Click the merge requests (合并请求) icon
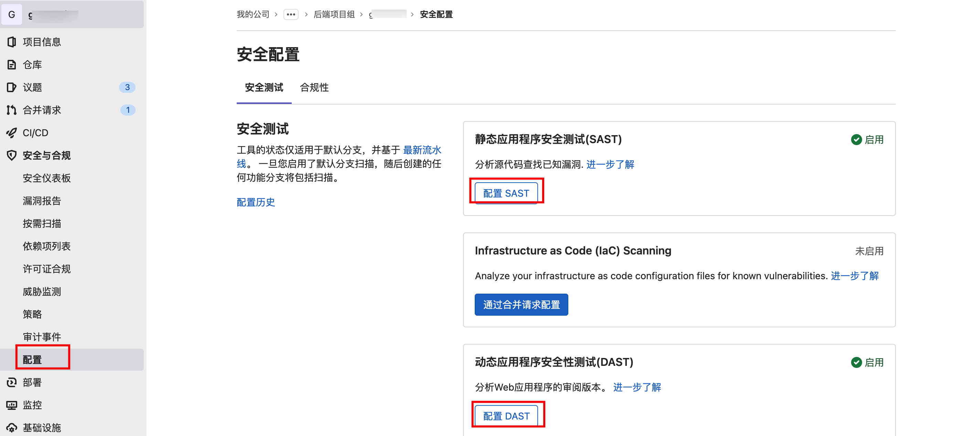977x436 pixels. tap(11, 110)
